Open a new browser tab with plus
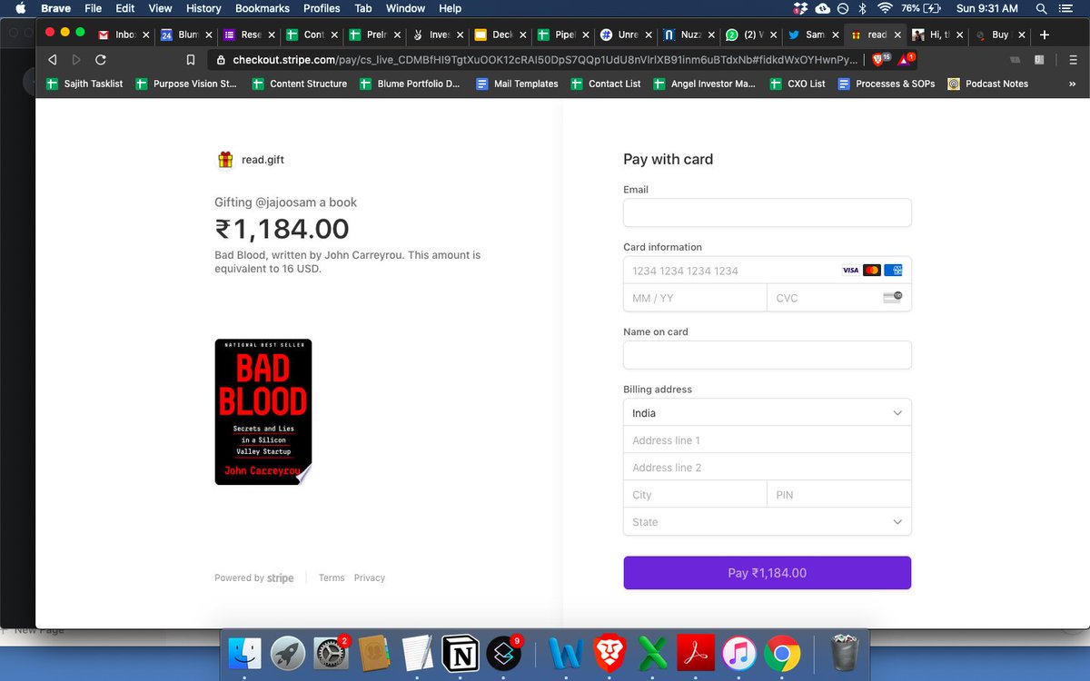Screen dimensions: 1090x681 pos(1044,35)
